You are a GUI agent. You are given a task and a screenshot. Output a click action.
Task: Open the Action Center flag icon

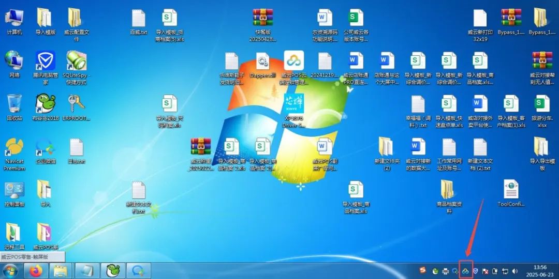485,272
